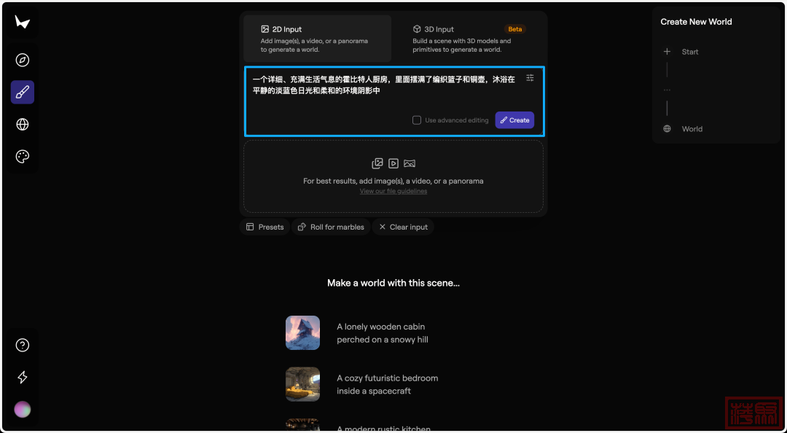Open View our file guidelines link
Screen dimensions: 787x433
(x=393, y=192)
